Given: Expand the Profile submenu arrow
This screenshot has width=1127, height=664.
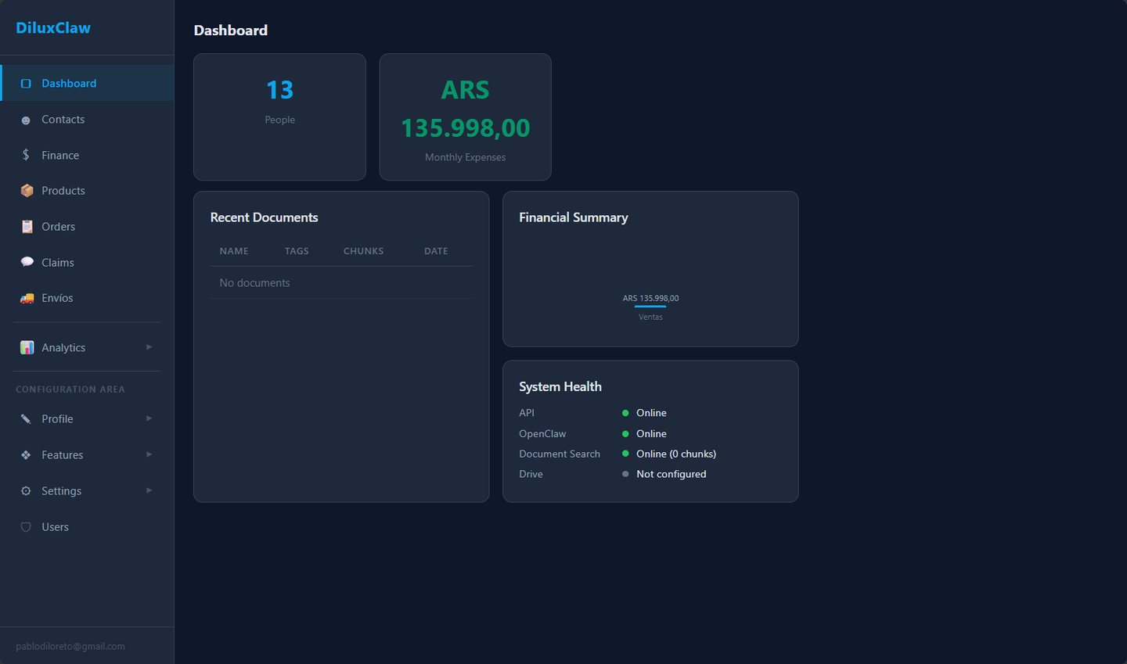Looking at the screenshot, I should tap(149, 418).
